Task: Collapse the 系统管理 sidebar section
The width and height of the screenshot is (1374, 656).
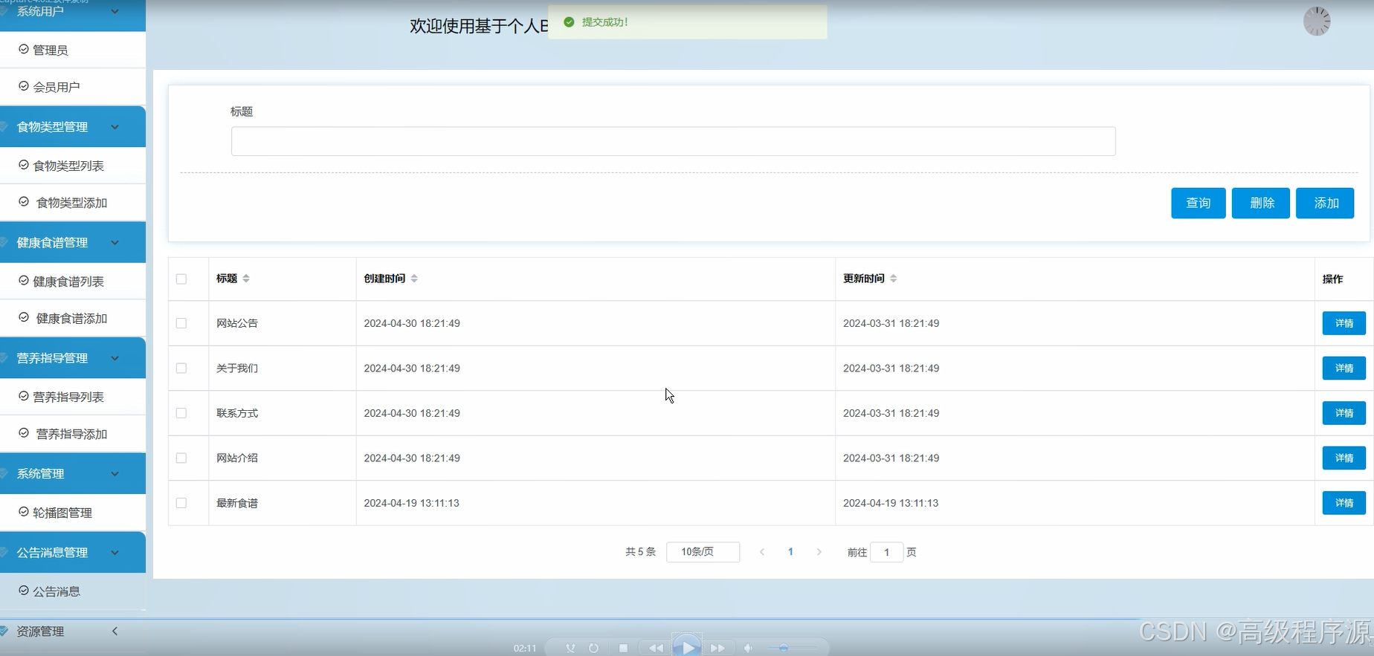Action: tap(73, 474)
